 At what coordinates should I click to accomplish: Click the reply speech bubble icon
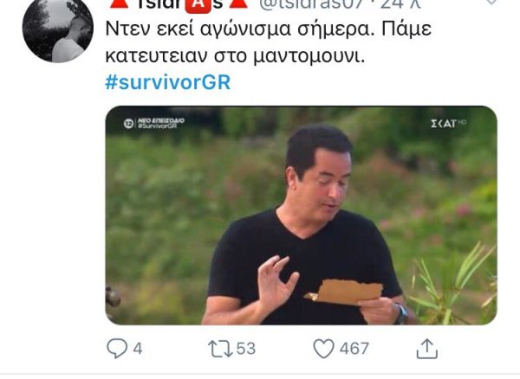[x=117, y=348]
